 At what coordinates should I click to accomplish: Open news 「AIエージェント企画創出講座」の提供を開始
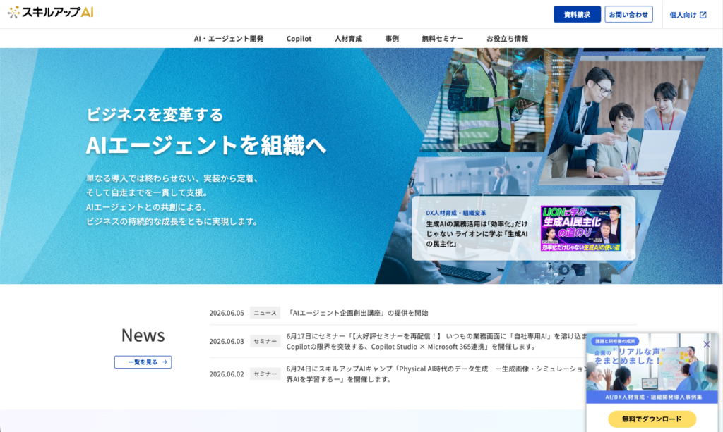click(357, 313)
